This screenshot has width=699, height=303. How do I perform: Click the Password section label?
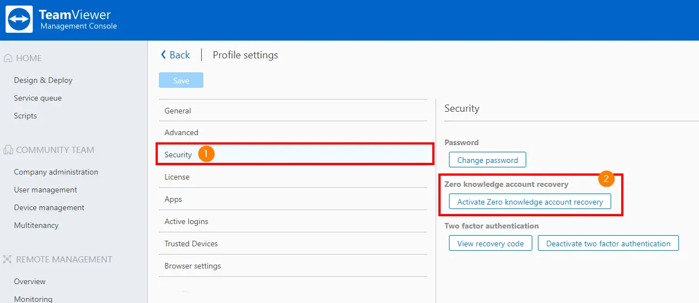(462, 142)
